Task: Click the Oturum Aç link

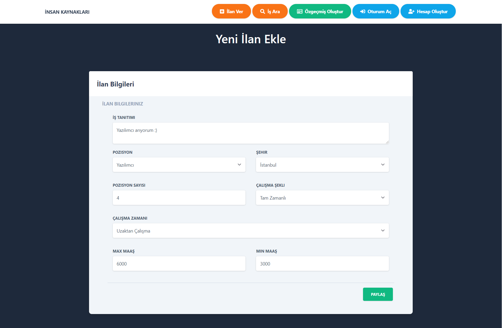Action: coord(375,11)
